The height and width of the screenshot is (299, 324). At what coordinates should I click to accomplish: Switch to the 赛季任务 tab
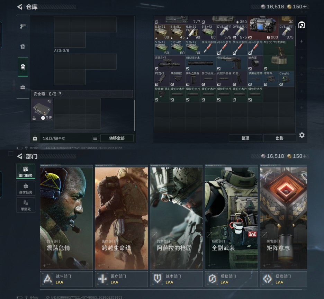tap(26, 188)
